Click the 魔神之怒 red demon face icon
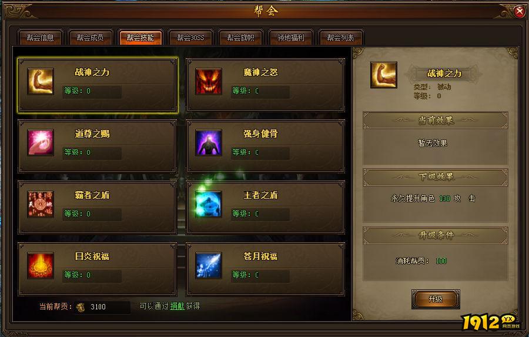 click(x=209, y=81)
